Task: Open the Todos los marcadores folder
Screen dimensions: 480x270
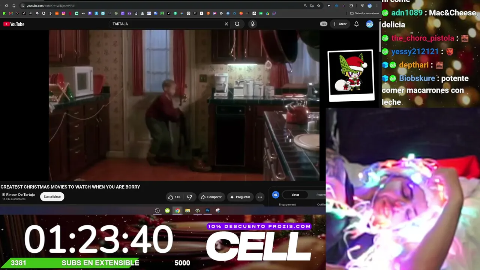Action: [364, 13]
